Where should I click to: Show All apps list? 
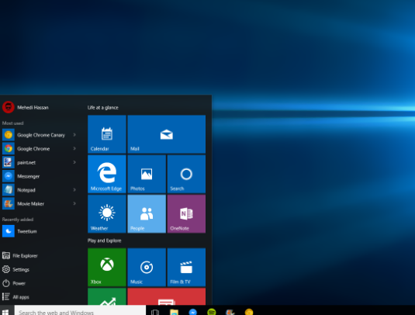(x=16, y=297)
